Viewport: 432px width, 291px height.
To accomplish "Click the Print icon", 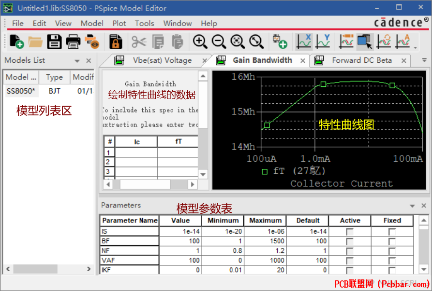I will (73, 42).
